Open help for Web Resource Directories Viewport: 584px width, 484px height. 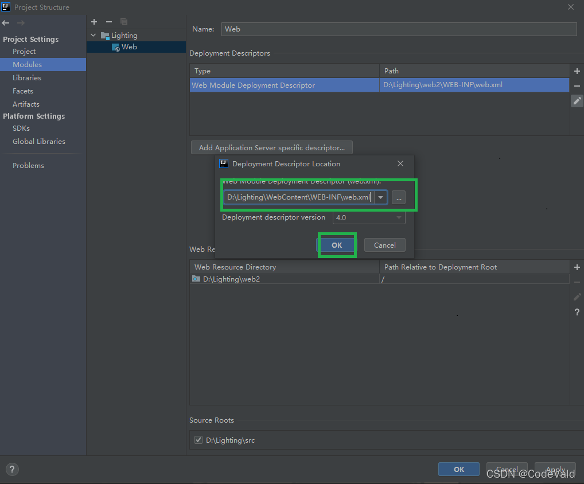point(577,312)
